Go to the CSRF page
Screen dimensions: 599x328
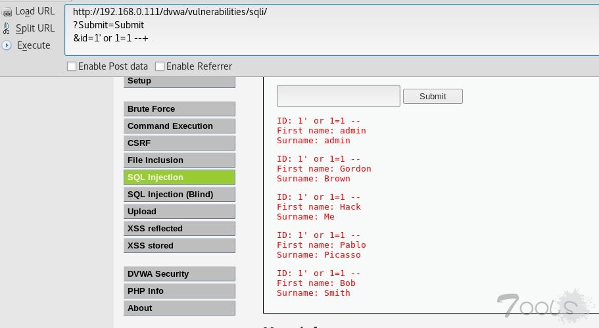click(179, 143)
